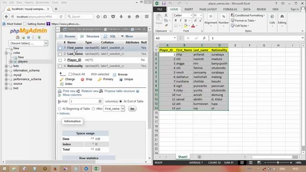Collapse the coba database node
306x172 pixels.
pos(6,53)
